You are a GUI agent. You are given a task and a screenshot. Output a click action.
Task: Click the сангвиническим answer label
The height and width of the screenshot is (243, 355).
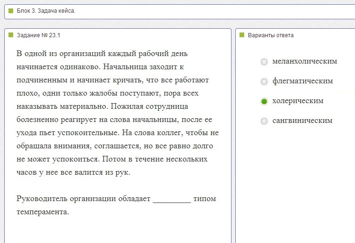click(x=302, y=121)
